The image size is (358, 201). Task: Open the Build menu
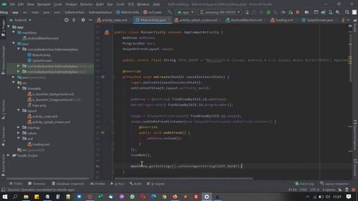100,4
